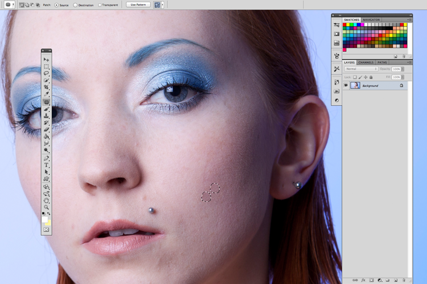Select the Type tool

click(x=46, y=165)
